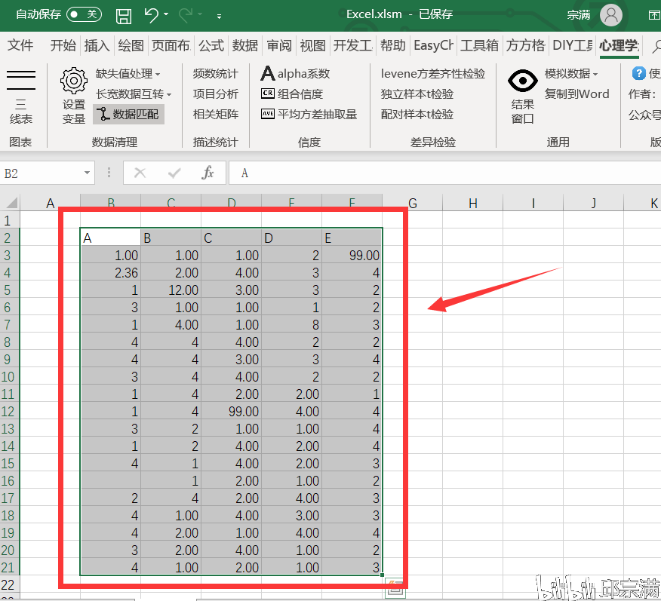
Task: Click 相关矩阵 button
Action: [x=215, y=114]
